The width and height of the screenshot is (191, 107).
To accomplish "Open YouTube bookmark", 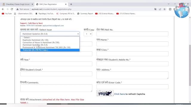I will tap(7, 14).
